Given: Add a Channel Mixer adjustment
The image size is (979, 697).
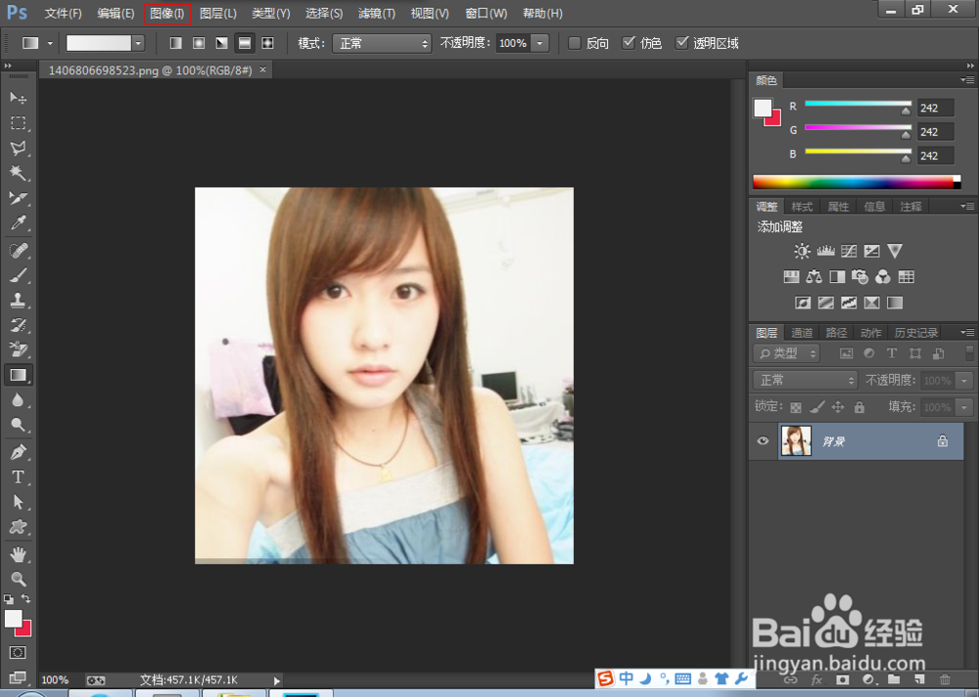Looking at the screenshot, I should 883,277.
